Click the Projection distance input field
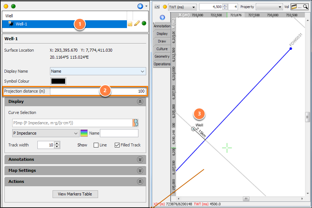This screenshot has width=312, height=208. pyautogui.click(x=98, y=91)
